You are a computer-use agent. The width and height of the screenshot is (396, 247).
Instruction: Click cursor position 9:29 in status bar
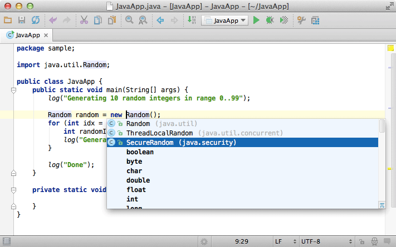tap(242, 241)
